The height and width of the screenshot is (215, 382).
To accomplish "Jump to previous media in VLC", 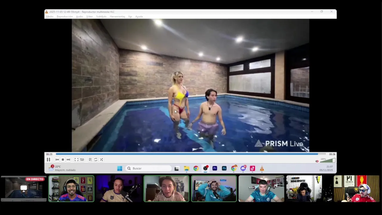I will click(x=57, y=160).
